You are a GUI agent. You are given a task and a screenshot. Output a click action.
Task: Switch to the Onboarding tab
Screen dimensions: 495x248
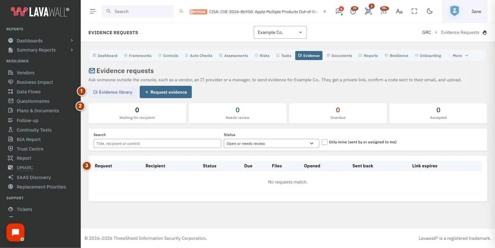coord(428,55)
